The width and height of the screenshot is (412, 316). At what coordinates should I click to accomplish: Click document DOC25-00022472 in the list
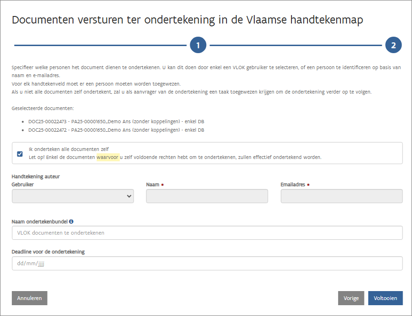(116, 130)
